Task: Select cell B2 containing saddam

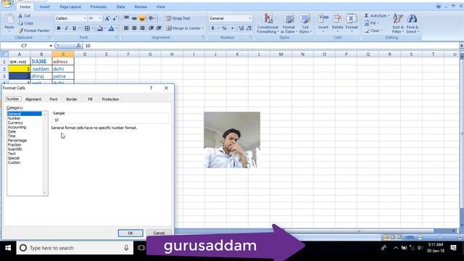Action: pos(41,69)
